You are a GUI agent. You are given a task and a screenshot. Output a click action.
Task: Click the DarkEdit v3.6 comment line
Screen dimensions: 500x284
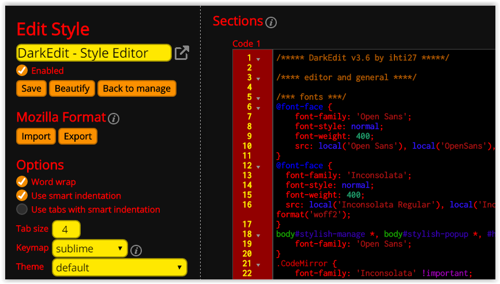coord(363,58)
